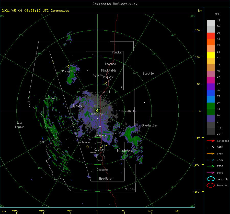Viewport: 230px width, 214px height.
Task: Select the blue 36-33 dBZ swatch
Action: pos(211,93)
